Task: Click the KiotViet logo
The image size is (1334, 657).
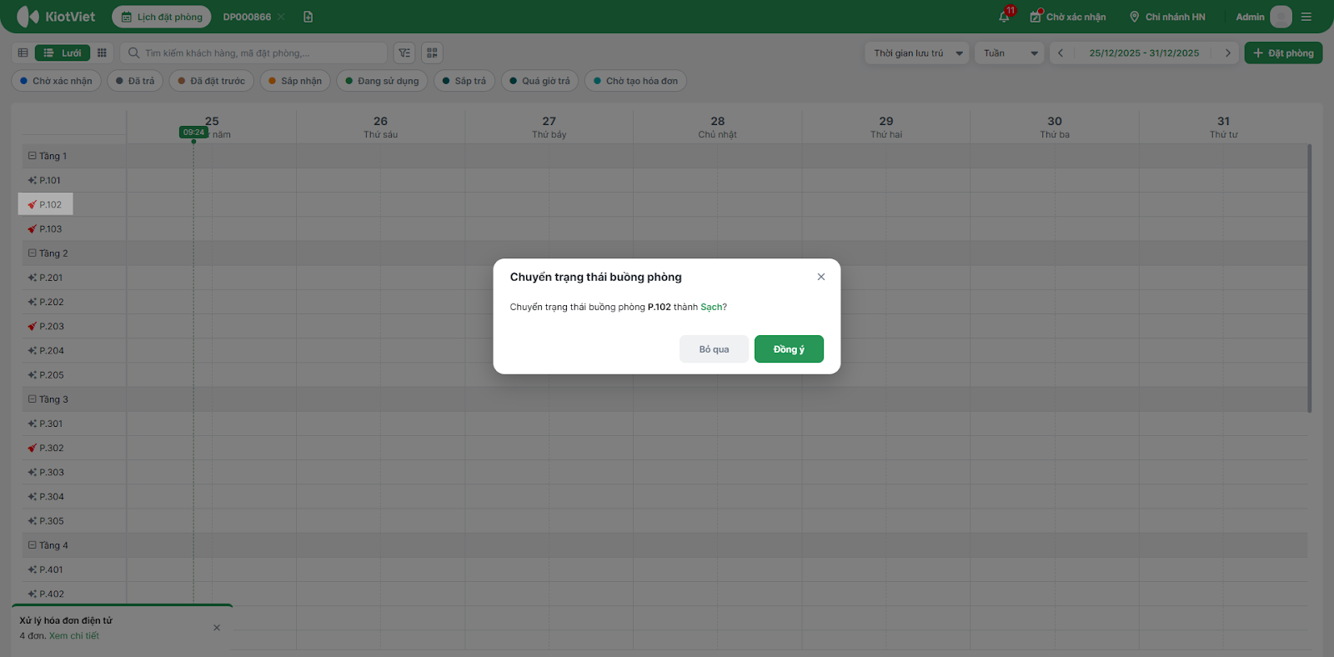Action: [x=56, y=17]
